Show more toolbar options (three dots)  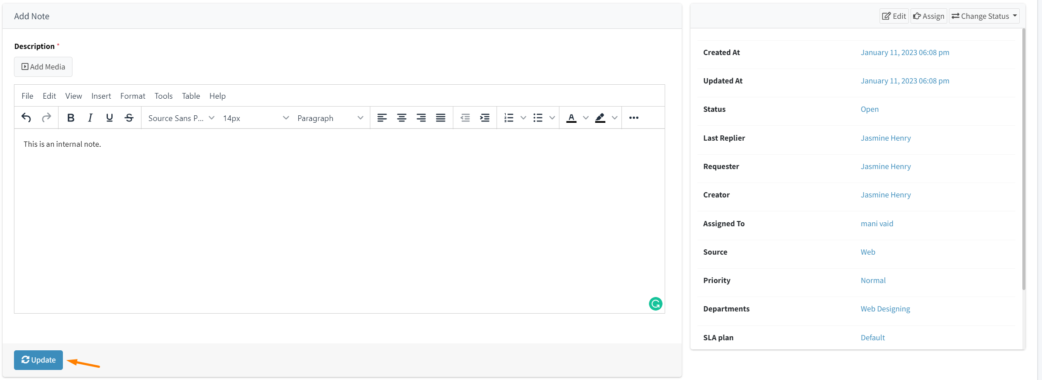634,118
